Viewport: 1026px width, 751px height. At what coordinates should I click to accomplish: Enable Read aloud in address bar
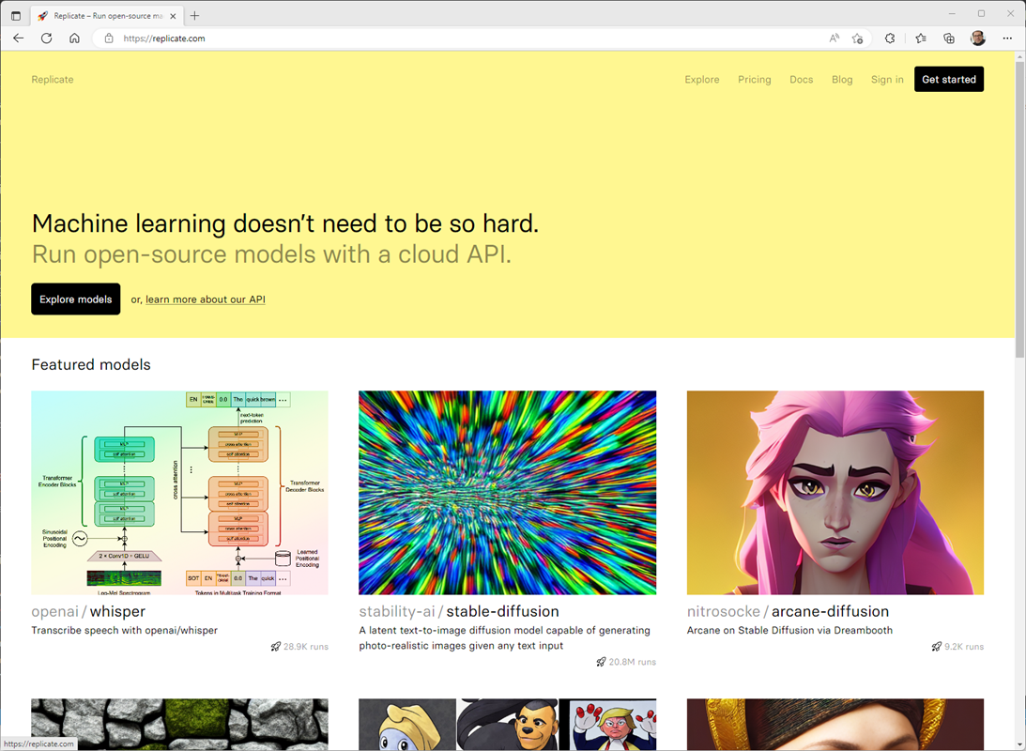tap(834, 38)
